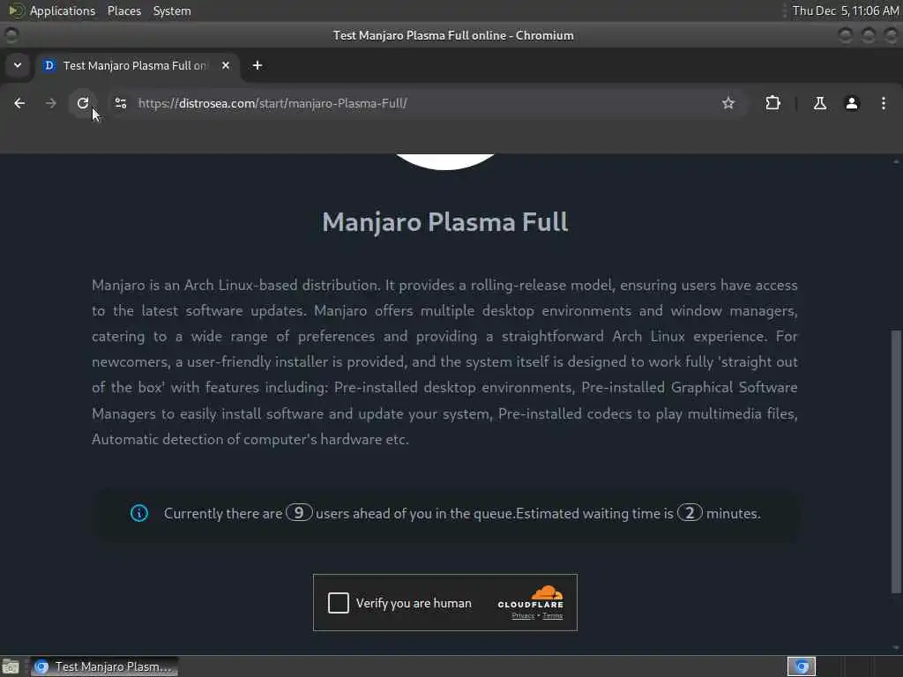Image resolution: width=903 pixels, height=677 pixels.
Task: Click the browser back arrow
Action: (19, 103)
